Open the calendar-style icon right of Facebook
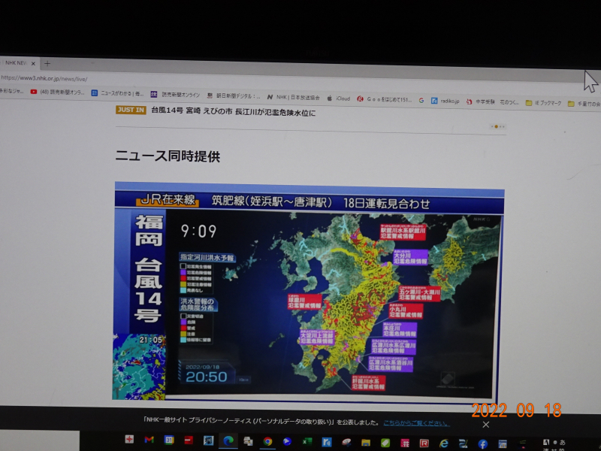Viewport: 601px width, 451px height. (503, 444)
